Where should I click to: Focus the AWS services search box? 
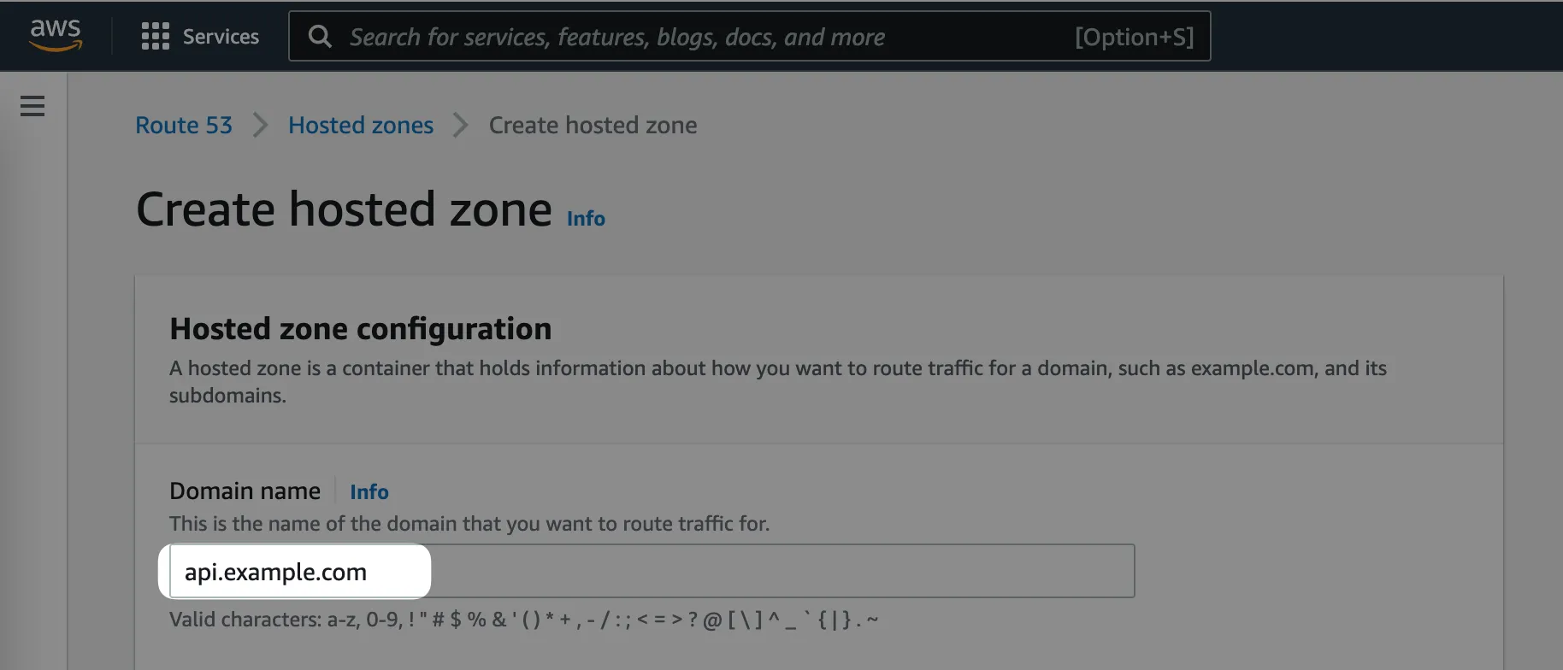tap(684, 37)
